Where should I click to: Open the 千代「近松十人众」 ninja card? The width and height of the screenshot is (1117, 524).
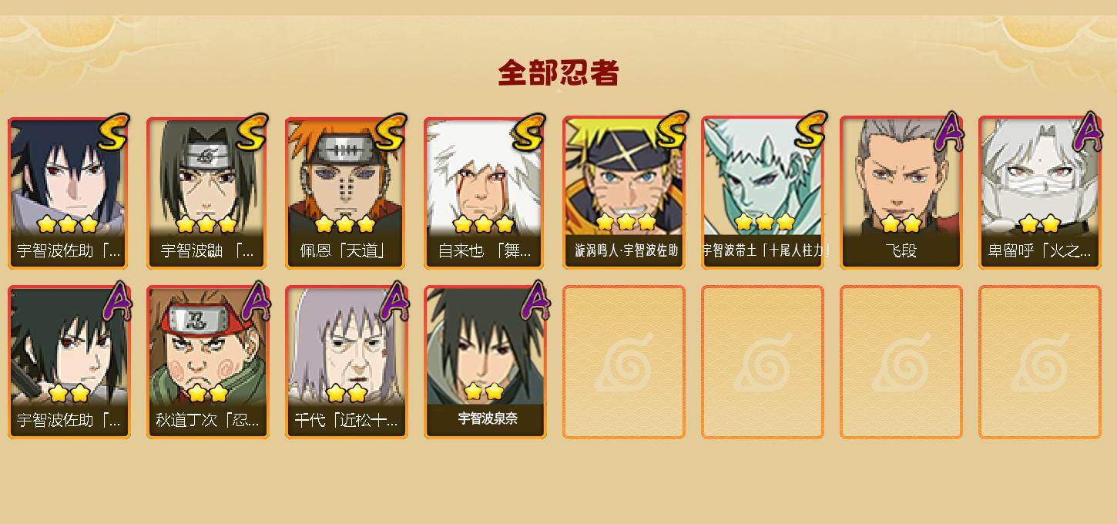[x=346, y=362]
